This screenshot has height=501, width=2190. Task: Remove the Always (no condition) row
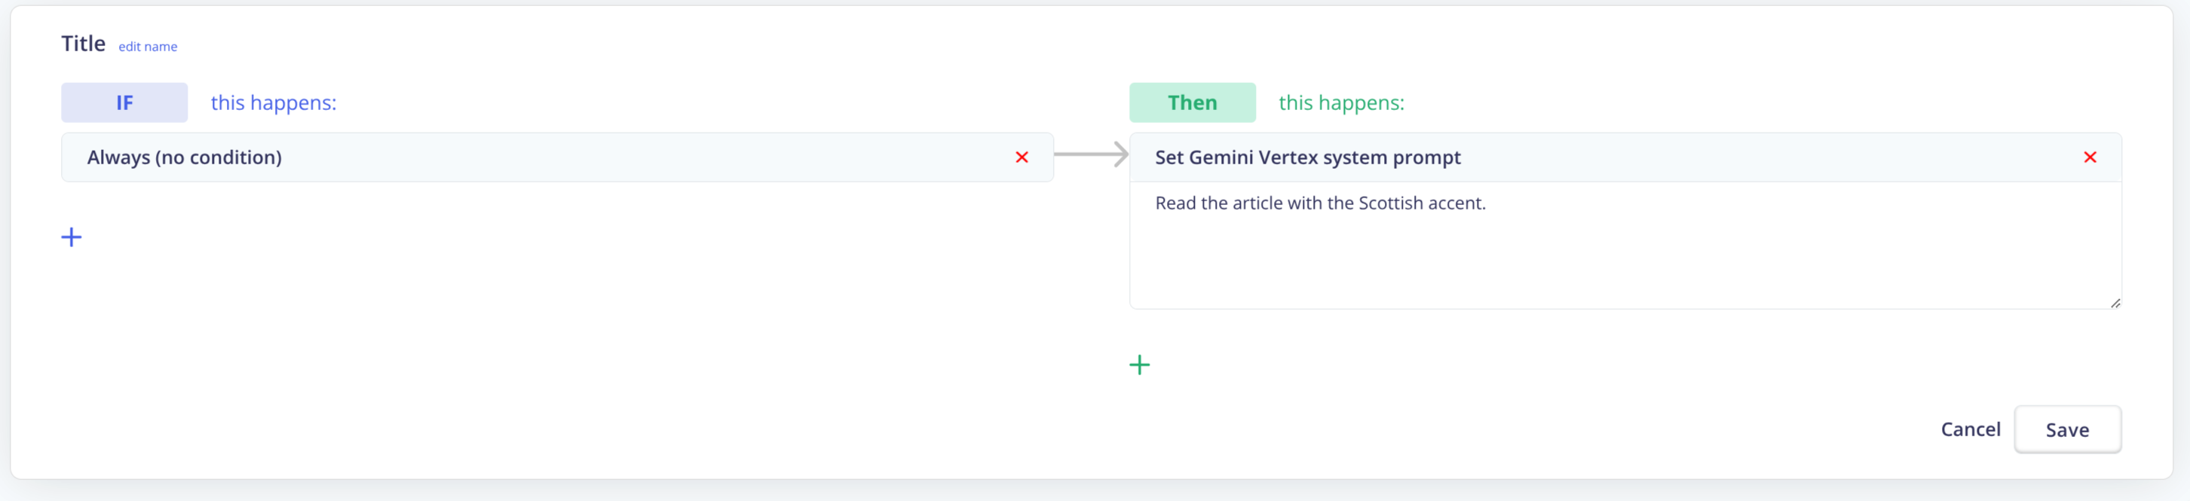tap(1021, 157)
